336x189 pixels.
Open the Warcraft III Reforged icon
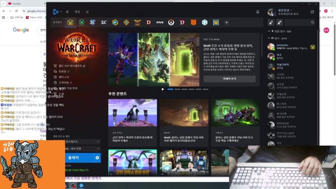(215, 22)
